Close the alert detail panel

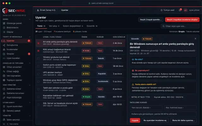point(195,38)
